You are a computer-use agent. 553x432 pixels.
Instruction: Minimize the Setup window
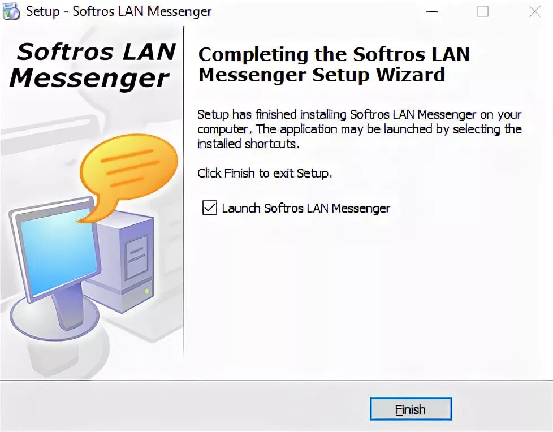pos(432,12)
